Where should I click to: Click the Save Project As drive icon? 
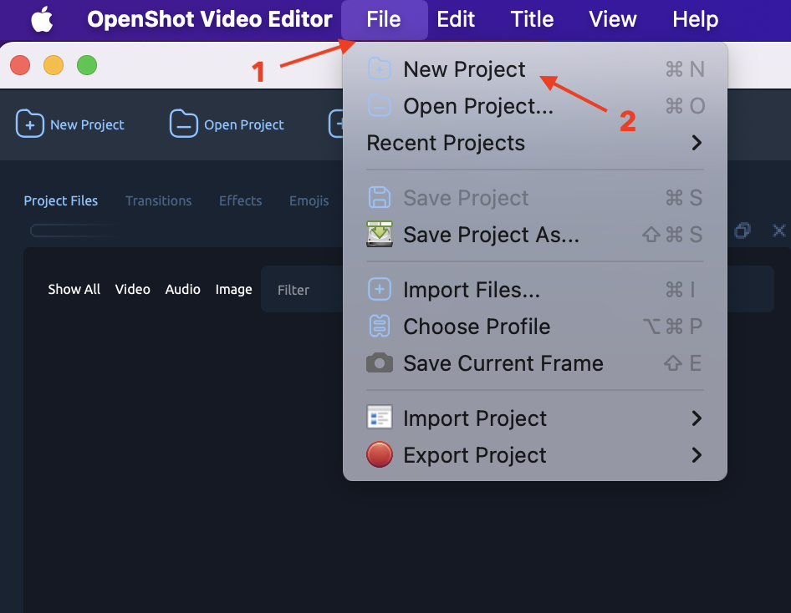pyautogui.click(x=380, y=234)
